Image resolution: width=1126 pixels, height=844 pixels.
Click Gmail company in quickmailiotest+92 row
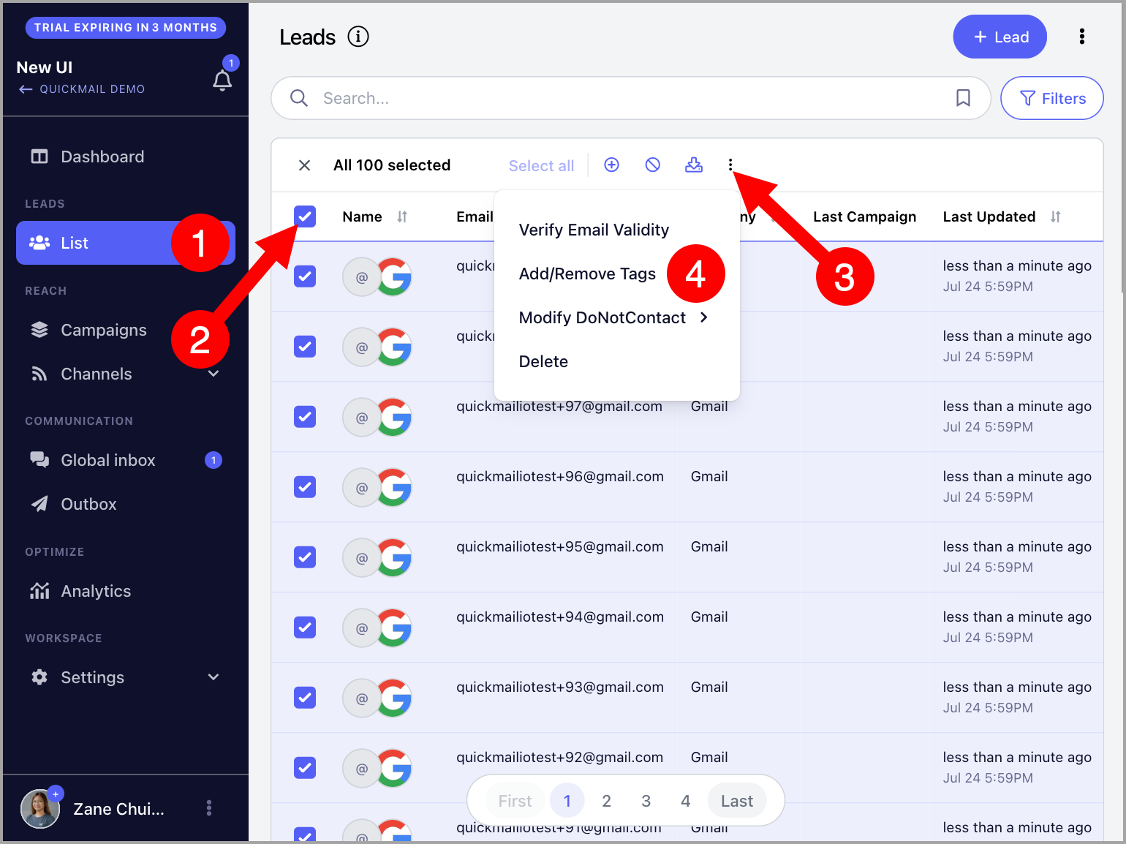click(x=709, y=757)
